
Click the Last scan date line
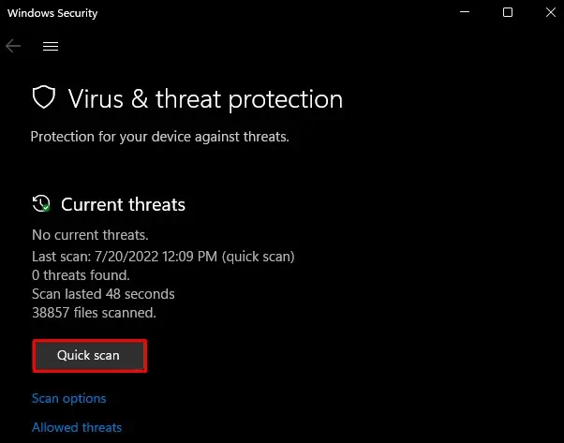163,256
